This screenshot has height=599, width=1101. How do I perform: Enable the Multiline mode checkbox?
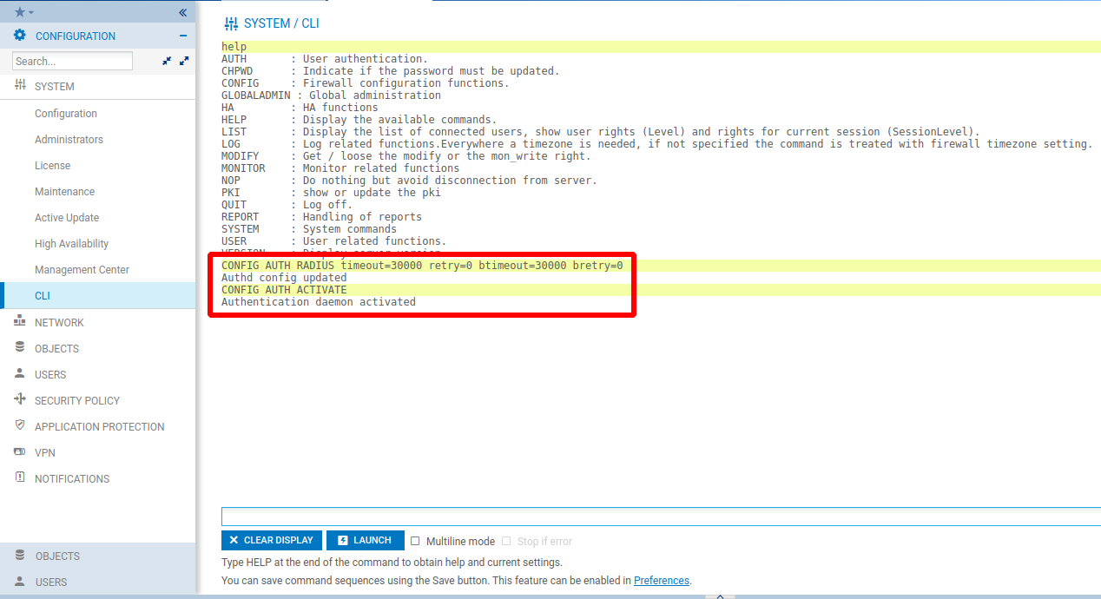click(415, 541)
